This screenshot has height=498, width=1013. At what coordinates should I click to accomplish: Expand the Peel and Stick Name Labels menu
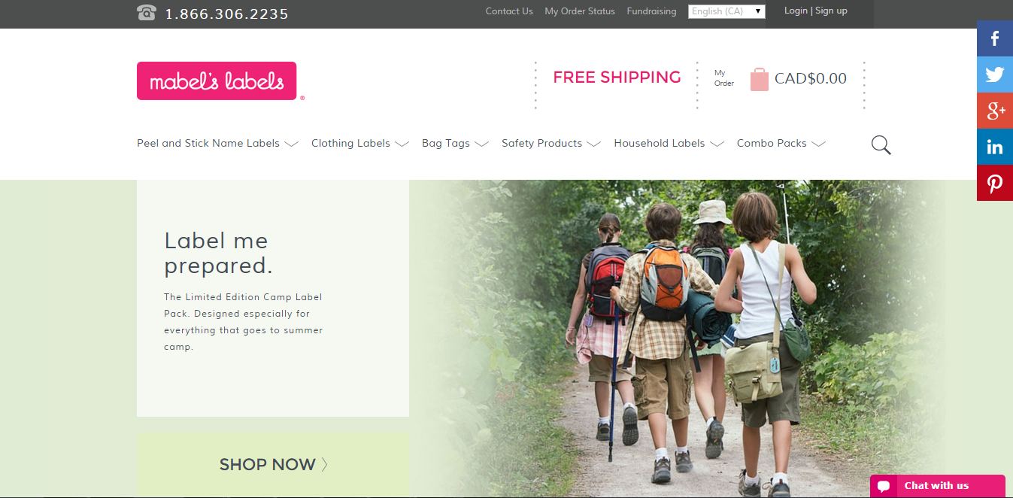point(218,143)
